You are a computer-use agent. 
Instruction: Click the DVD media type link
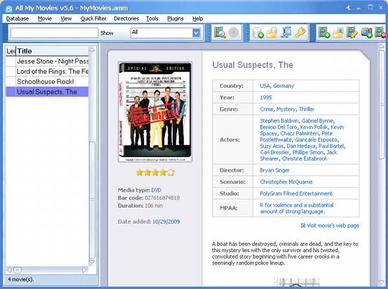click(x=156, y=190)
